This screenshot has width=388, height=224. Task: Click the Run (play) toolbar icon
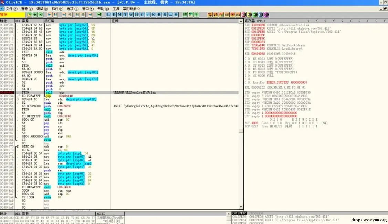click(50, 14)
